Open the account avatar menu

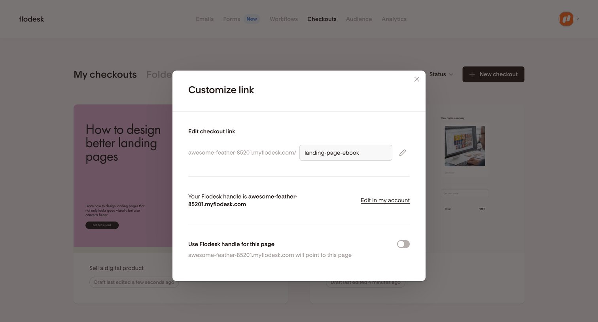click(x=566, y=19)
